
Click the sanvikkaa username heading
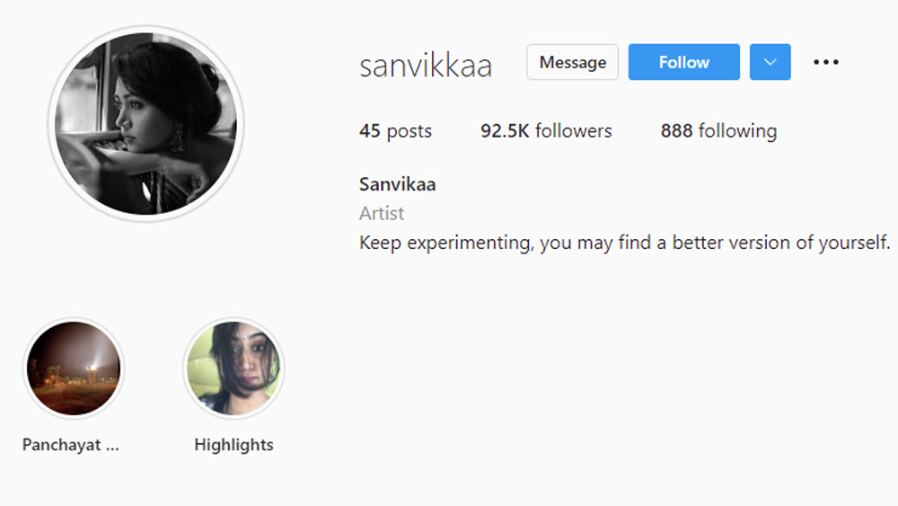(426, 66)
